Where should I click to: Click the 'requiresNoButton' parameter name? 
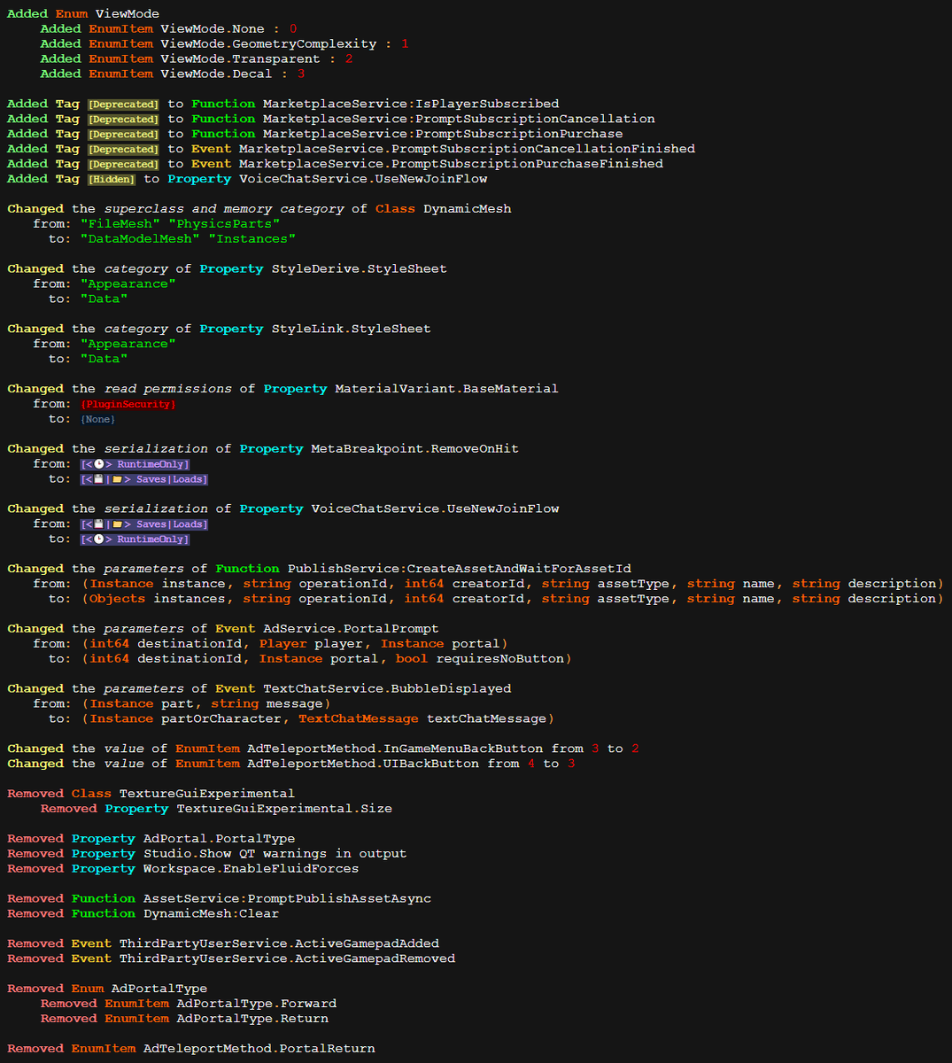[499, 659]
